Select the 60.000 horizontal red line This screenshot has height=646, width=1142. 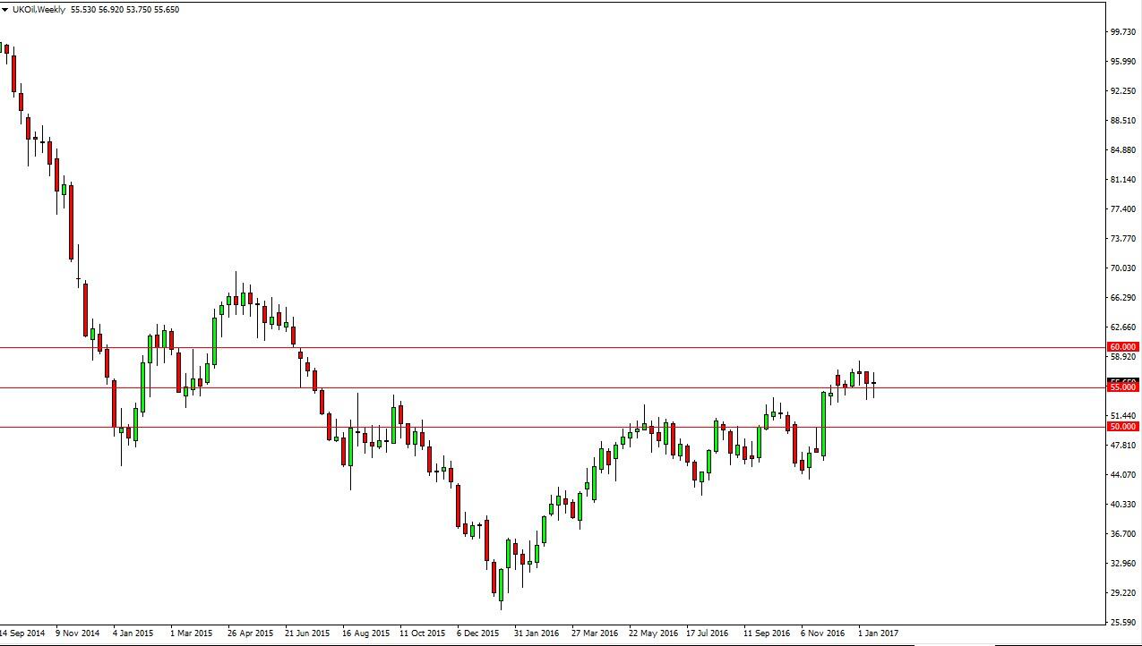[537, 347]
